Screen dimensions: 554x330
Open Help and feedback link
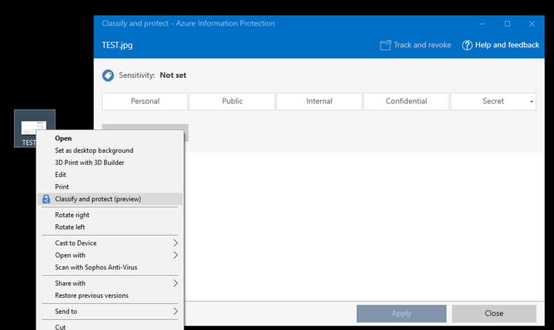tap(507, 45)
